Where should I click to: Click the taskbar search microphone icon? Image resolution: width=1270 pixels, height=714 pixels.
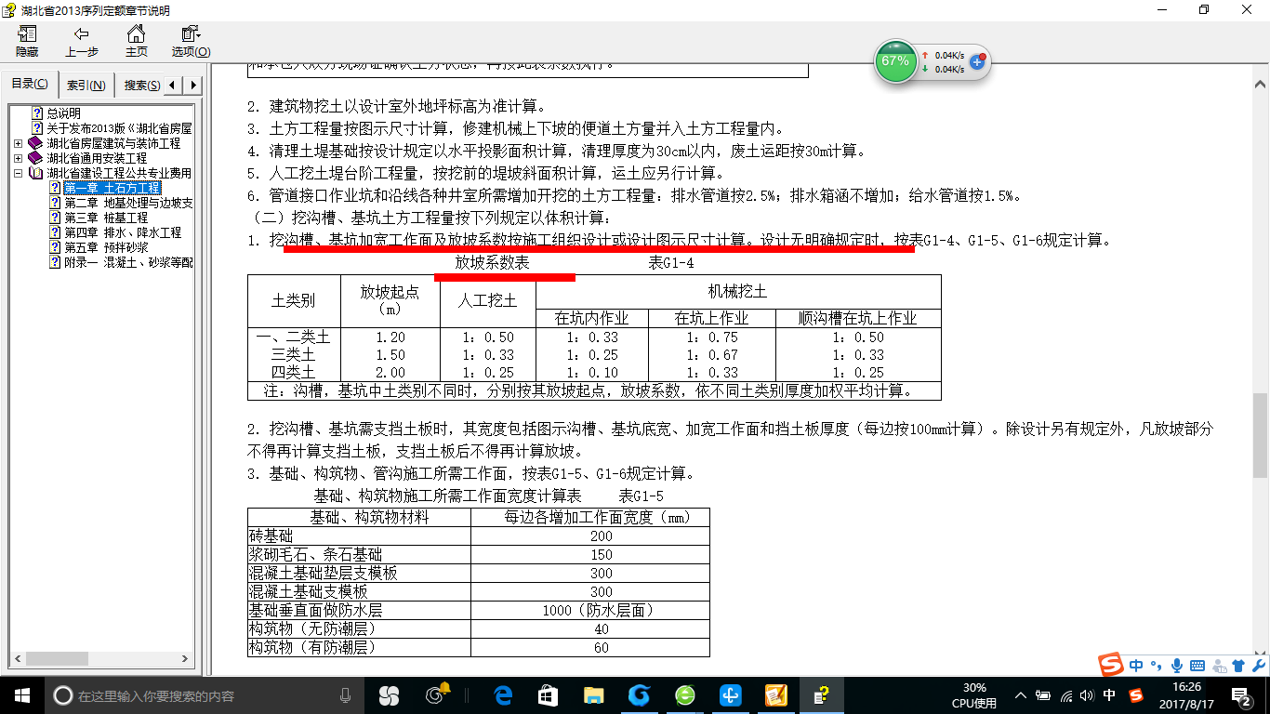point(345,695)
